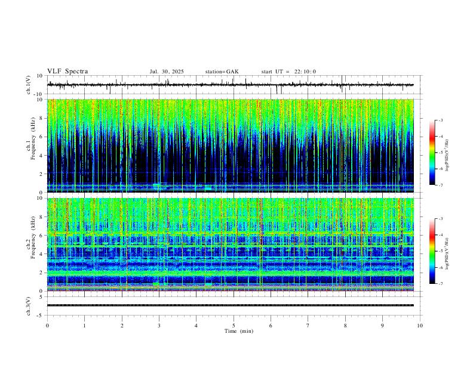This screenshot has width=473, height=365.
Task: Click the ch.1 colorbar "log(PSD)(V²/Hz)" label
Action: tap(447, 156)
